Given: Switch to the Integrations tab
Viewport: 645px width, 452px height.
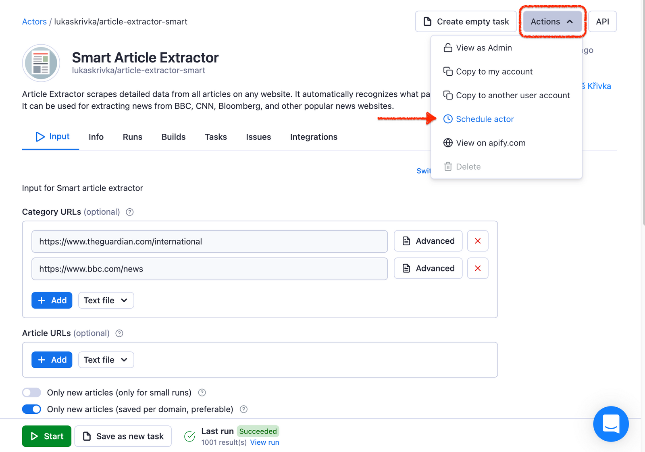Looking at the screenshot, I should click(x=313, y=137).
